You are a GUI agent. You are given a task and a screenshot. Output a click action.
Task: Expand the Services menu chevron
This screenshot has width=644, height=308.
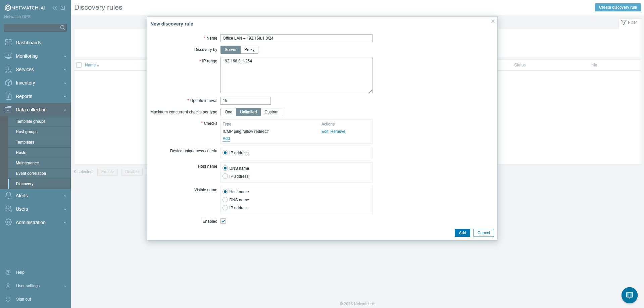[x=65, y=70]
